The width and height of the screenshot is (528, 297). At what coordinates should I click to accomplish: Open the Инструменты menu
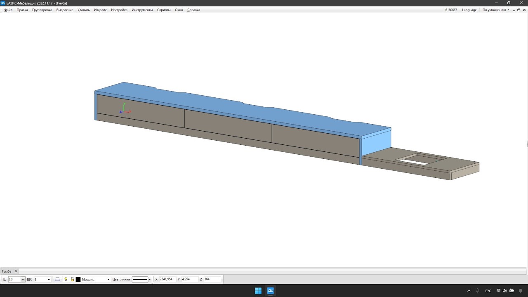(142, 10)
